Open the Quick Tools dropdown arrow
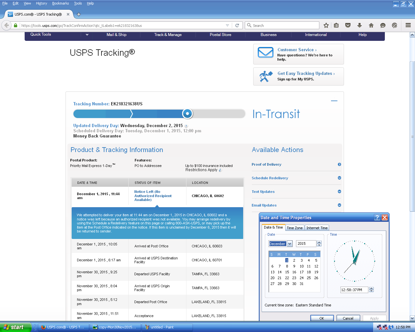 (87, 35)
